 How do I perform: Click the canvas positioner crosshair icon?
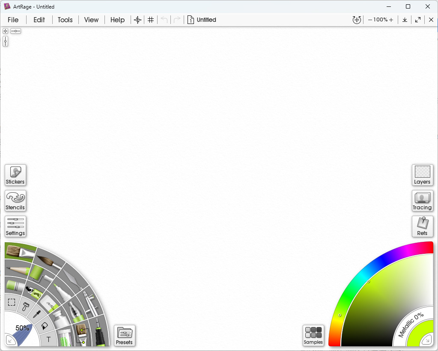pos(137,20)
